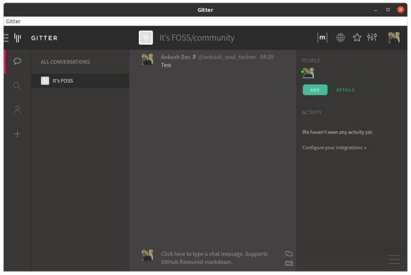The image size is (411, 275).
Task: Open Configure your integrations link
Action: (x=334, y=148)
